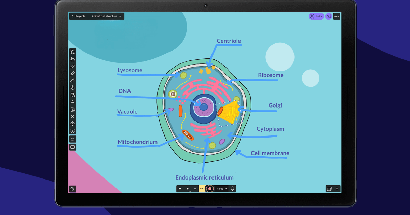Click the Invite button
The width and height of the screenshot is (410, 215).
tap(316, 16)
